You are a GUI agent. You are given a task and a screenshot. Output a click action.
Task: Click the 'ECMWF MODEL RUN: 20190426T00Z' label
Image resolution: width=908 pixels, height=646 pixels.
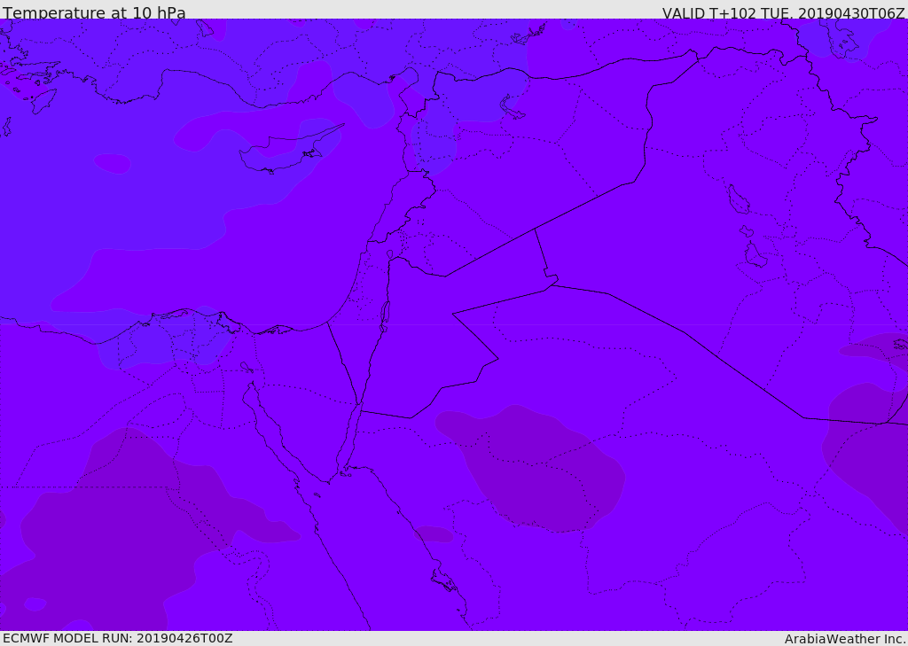[x=118, y=638]
